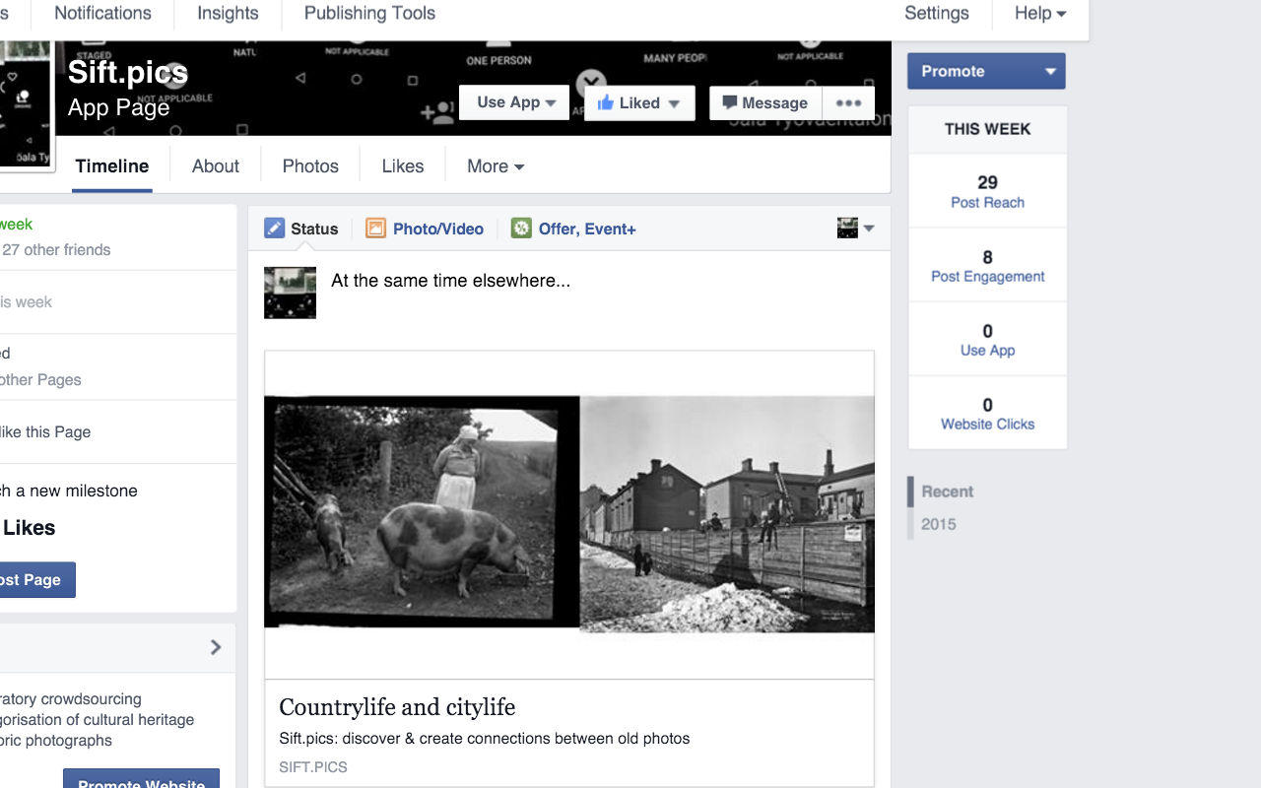Switch to the Timeline tab

[112, 166]
